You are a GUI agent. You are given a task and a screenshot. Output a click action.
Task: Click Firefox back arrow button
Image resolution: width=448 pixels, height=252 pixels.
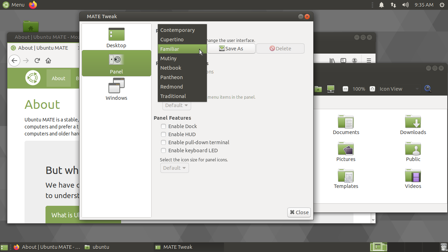pos(14,61)
